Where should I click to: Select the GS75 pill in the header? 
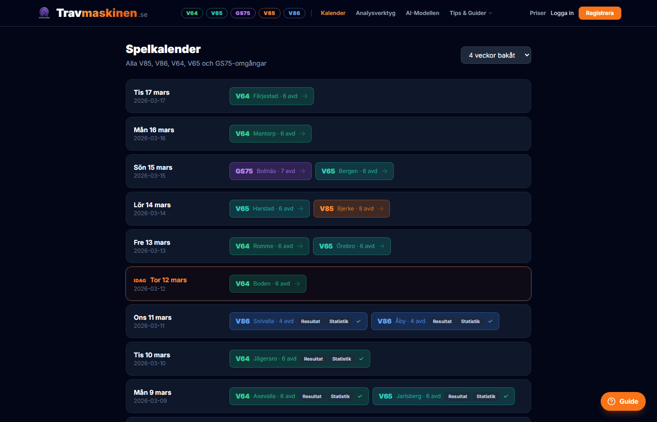[x=243, y=13]
